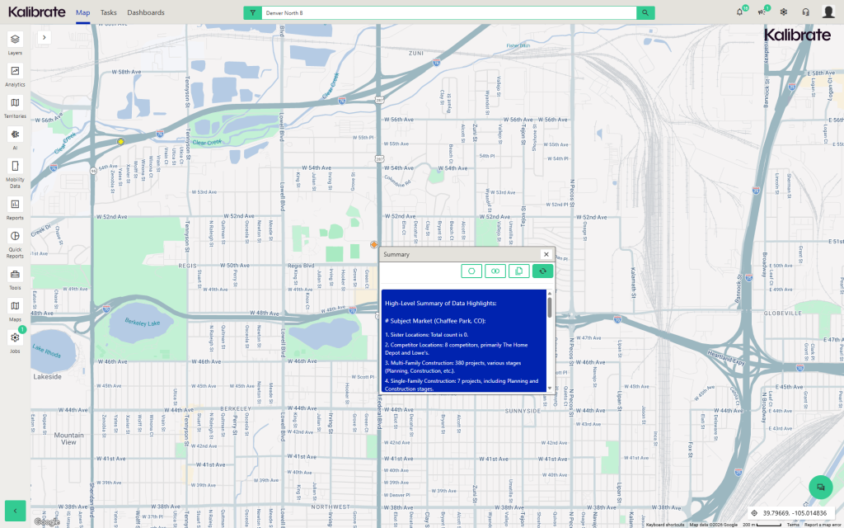The height and width of the screenshot is (528, 844).
Task: Click the Summary panel vertical scrollbar
Action: [550, 309]
